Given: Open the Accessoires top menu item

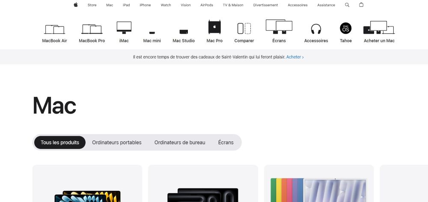Looking at the screenshot, I should [297, 5].
